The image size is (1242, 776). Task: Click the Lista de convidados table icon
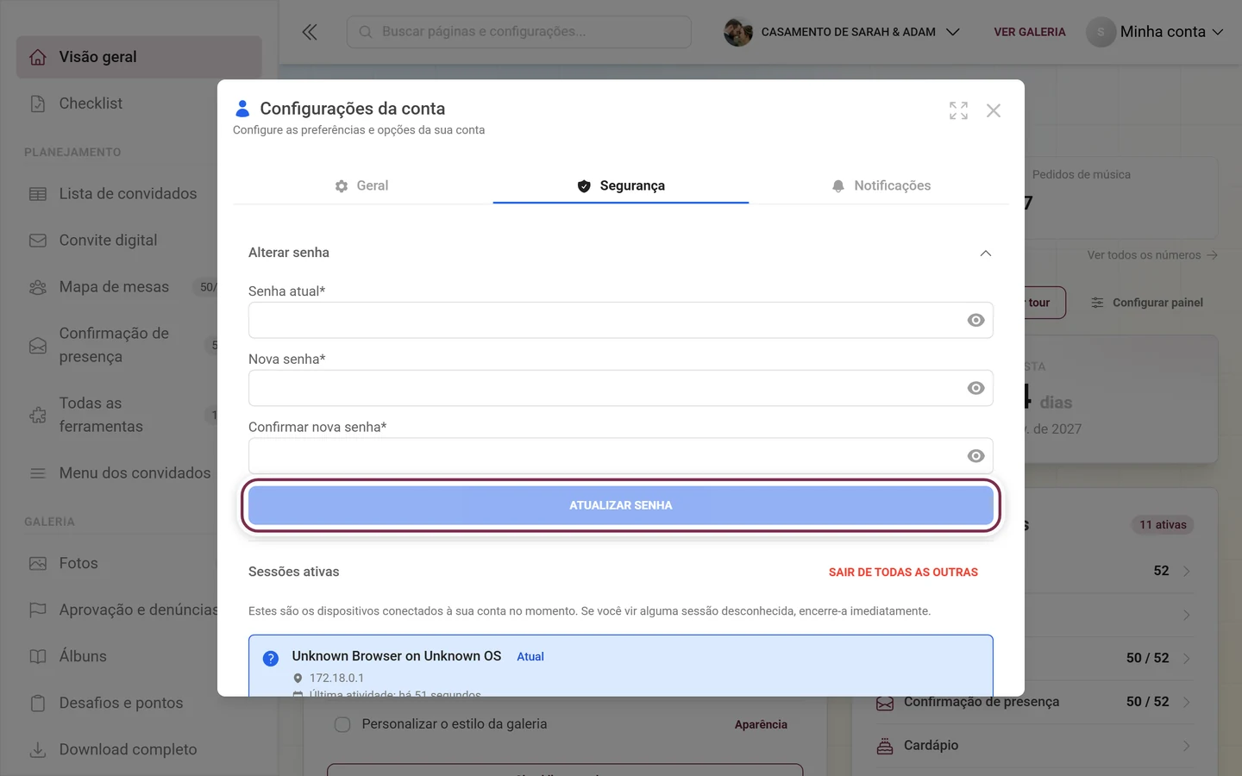tap(38, 194)
